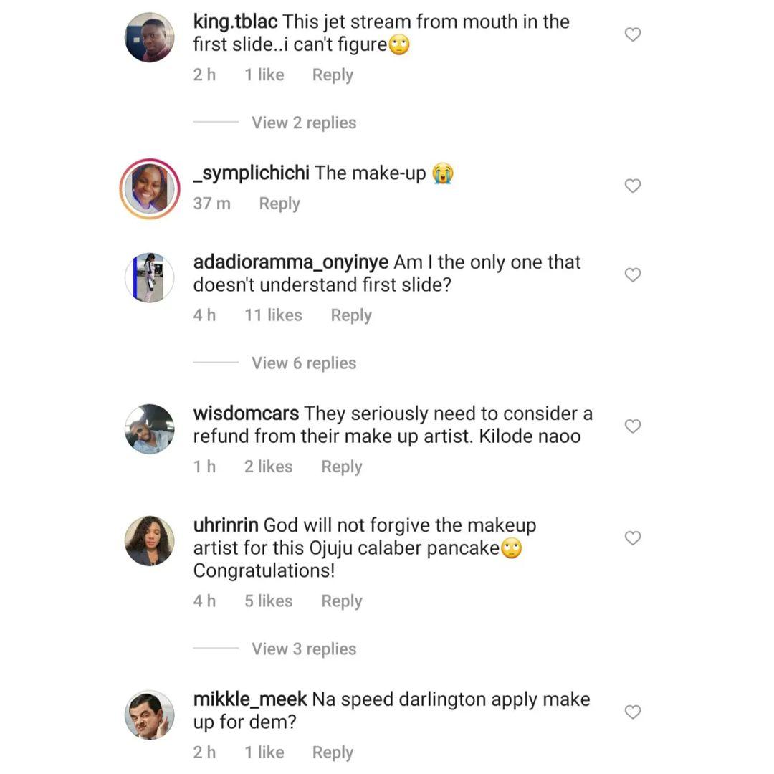Tap the heart on _symplichichi's comment
The width and height of the screenshot is (774, 774).
click(x=632, y=186)
